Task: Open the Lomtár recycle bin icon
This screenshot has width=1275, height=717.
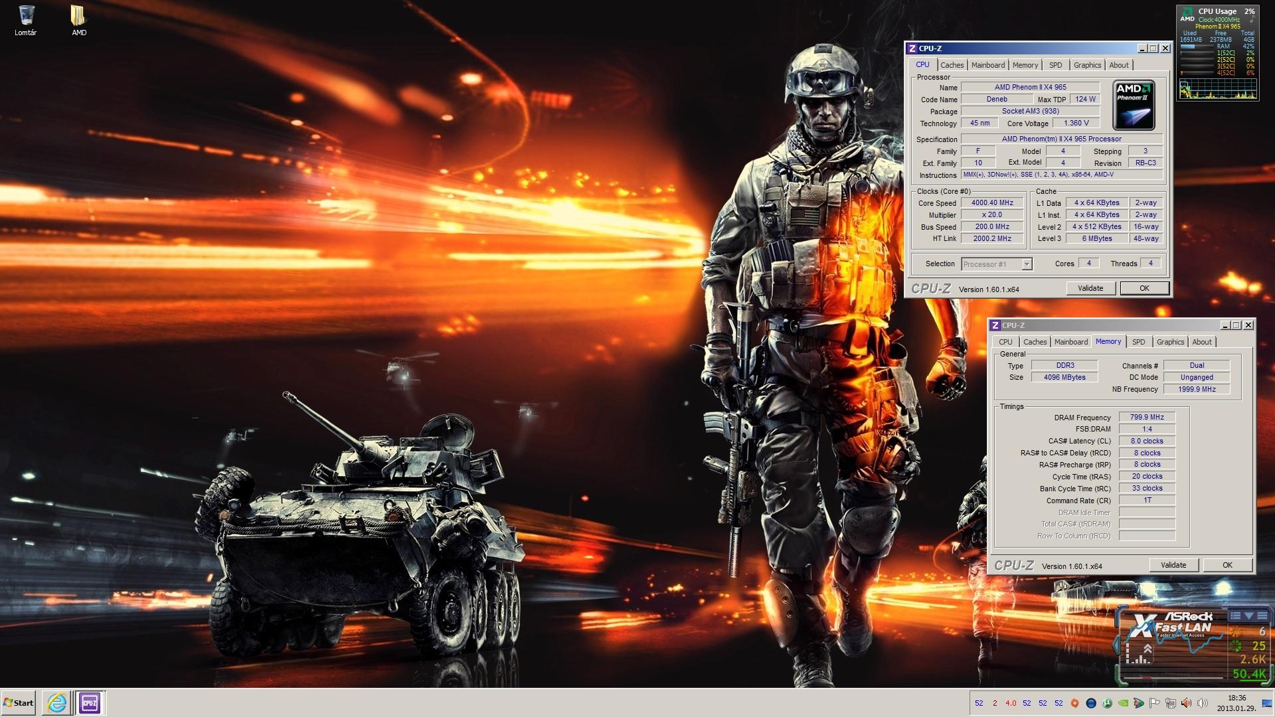Action: 27,20
